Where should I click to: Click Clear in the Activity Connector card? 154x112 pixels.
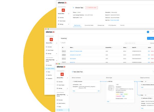pos(74,91)
